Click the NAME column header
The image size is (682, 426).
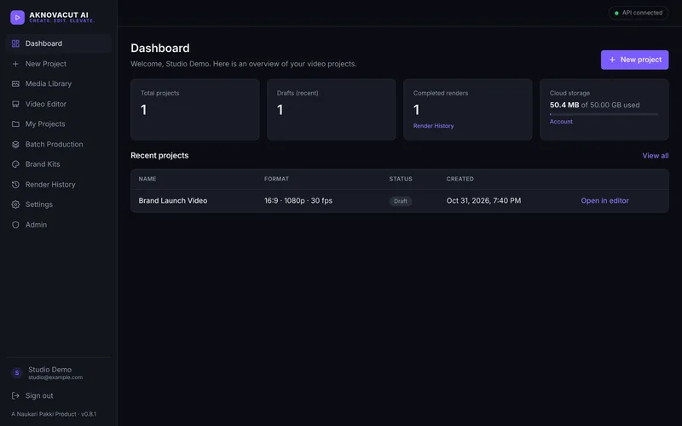pyautogui.click(x=147, y=179)
